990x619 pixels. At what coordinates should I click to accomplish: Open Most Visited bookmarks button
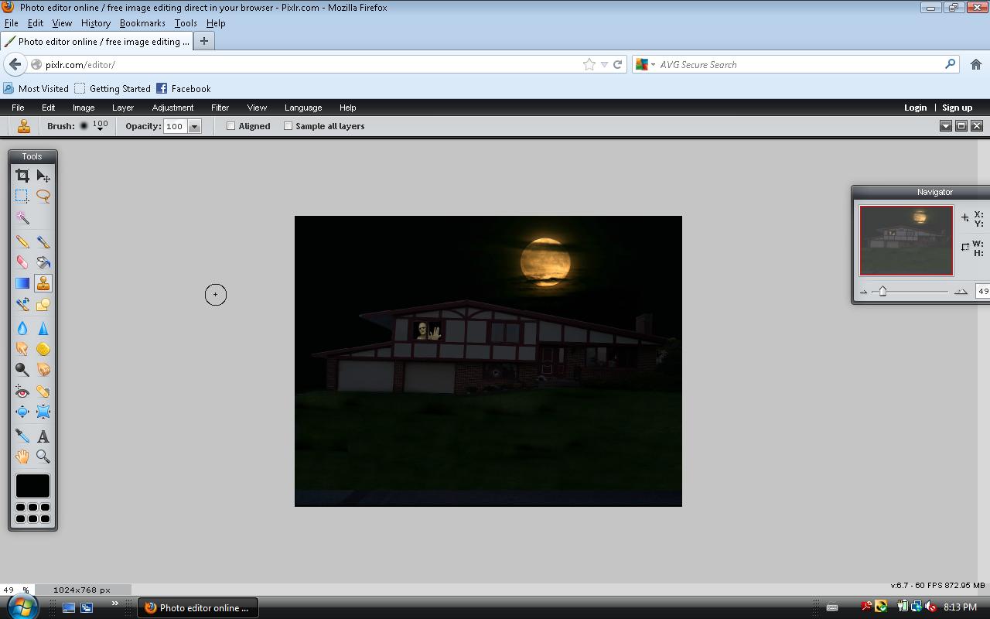(36, 89)
